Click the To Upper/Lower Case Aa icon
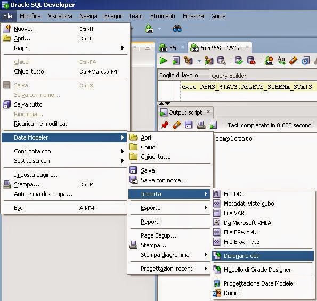317x301 pixels. 281,60
